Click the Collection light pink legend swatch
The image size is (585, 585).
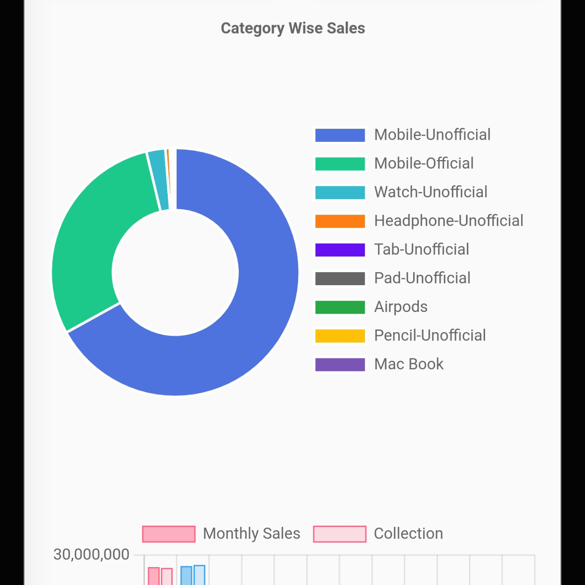(x=340, y=534)
